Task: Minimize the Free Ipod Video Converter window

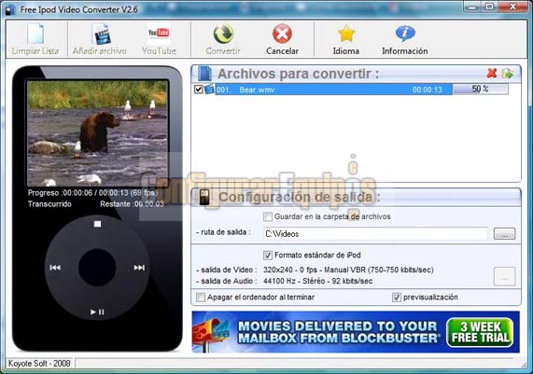Action: coord(472,7)
